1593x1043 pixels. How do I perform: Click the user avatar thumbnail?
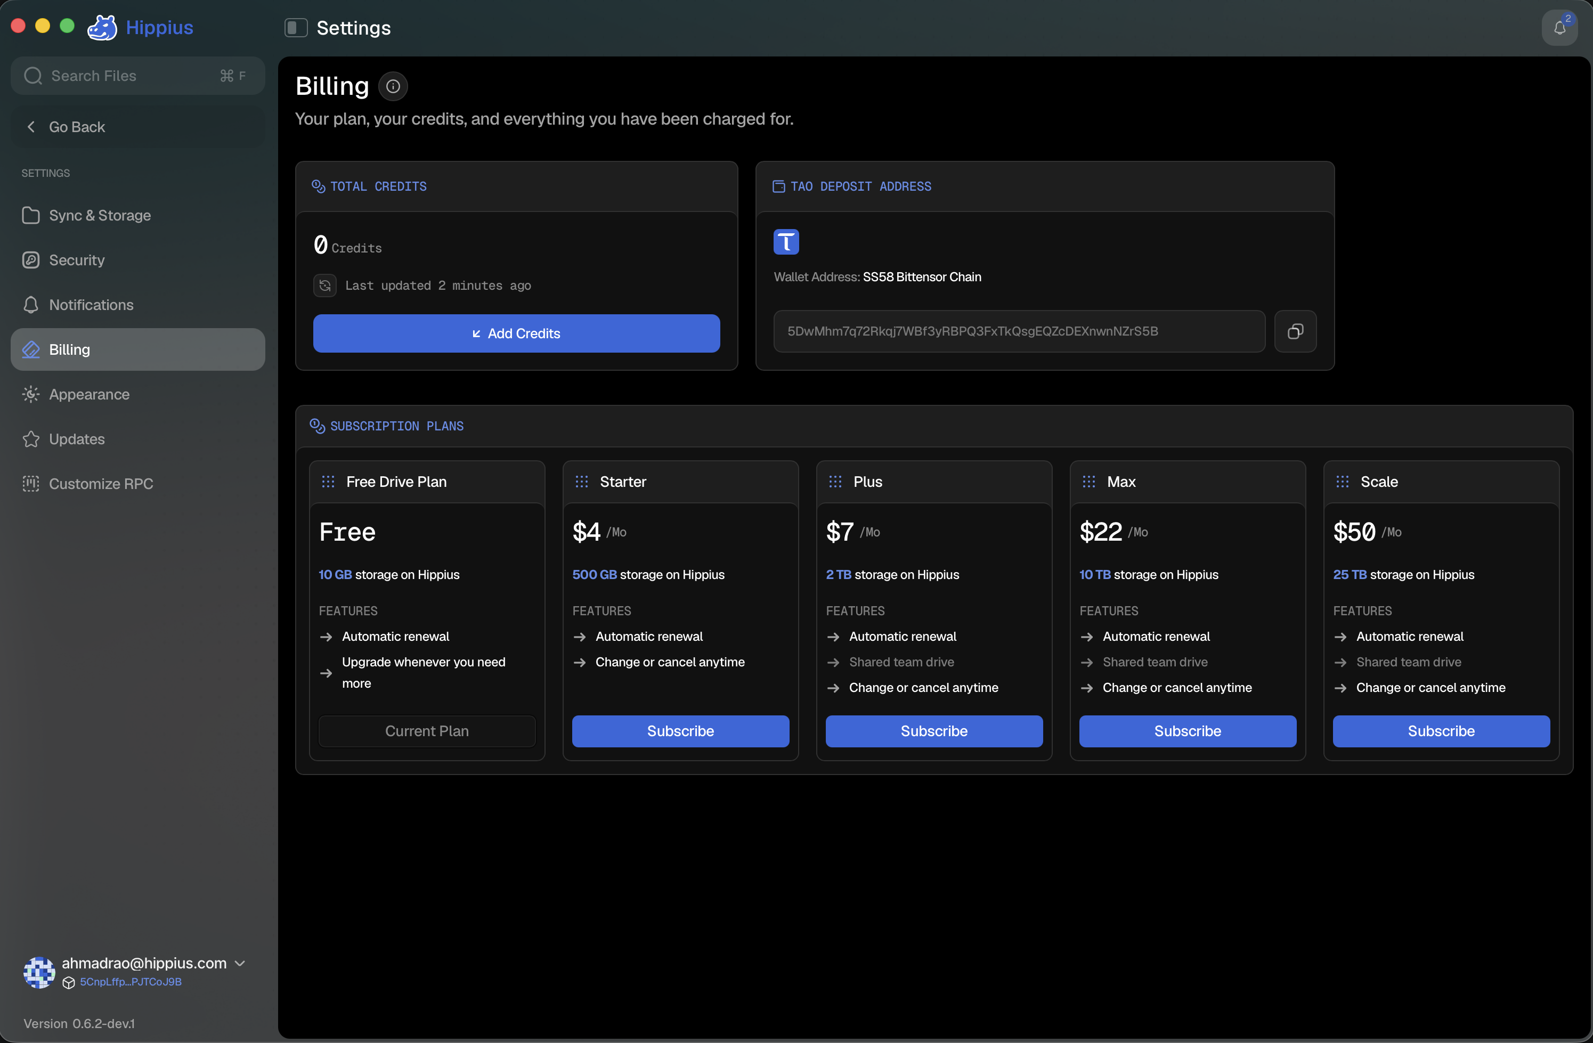39,972
